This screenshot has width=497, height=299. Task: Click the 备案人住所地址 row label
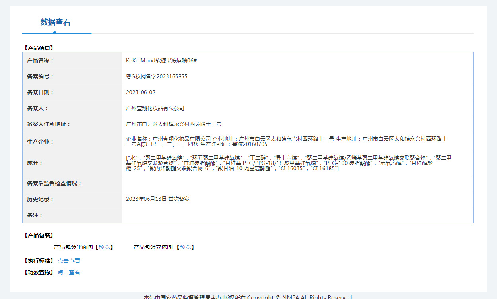point(49,124)
